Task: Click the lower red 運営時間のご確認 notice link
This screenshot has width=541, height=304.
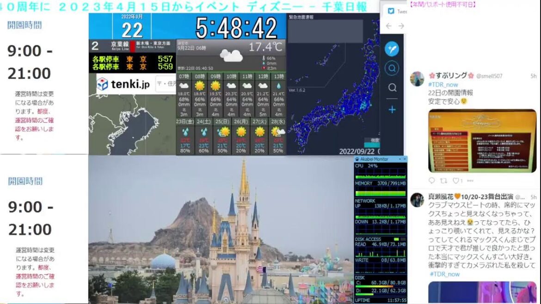Action: pos(35,280)
